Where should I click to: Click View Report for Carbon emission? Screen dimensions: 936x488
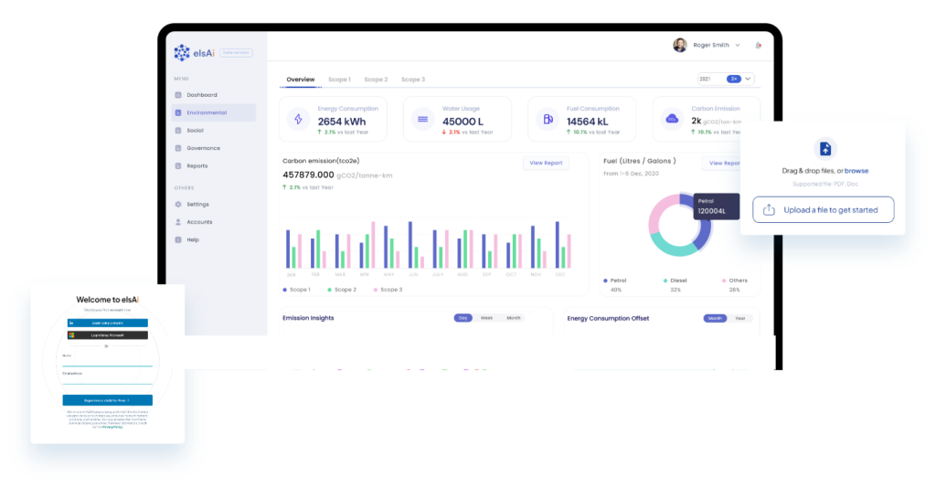[546, 163]
